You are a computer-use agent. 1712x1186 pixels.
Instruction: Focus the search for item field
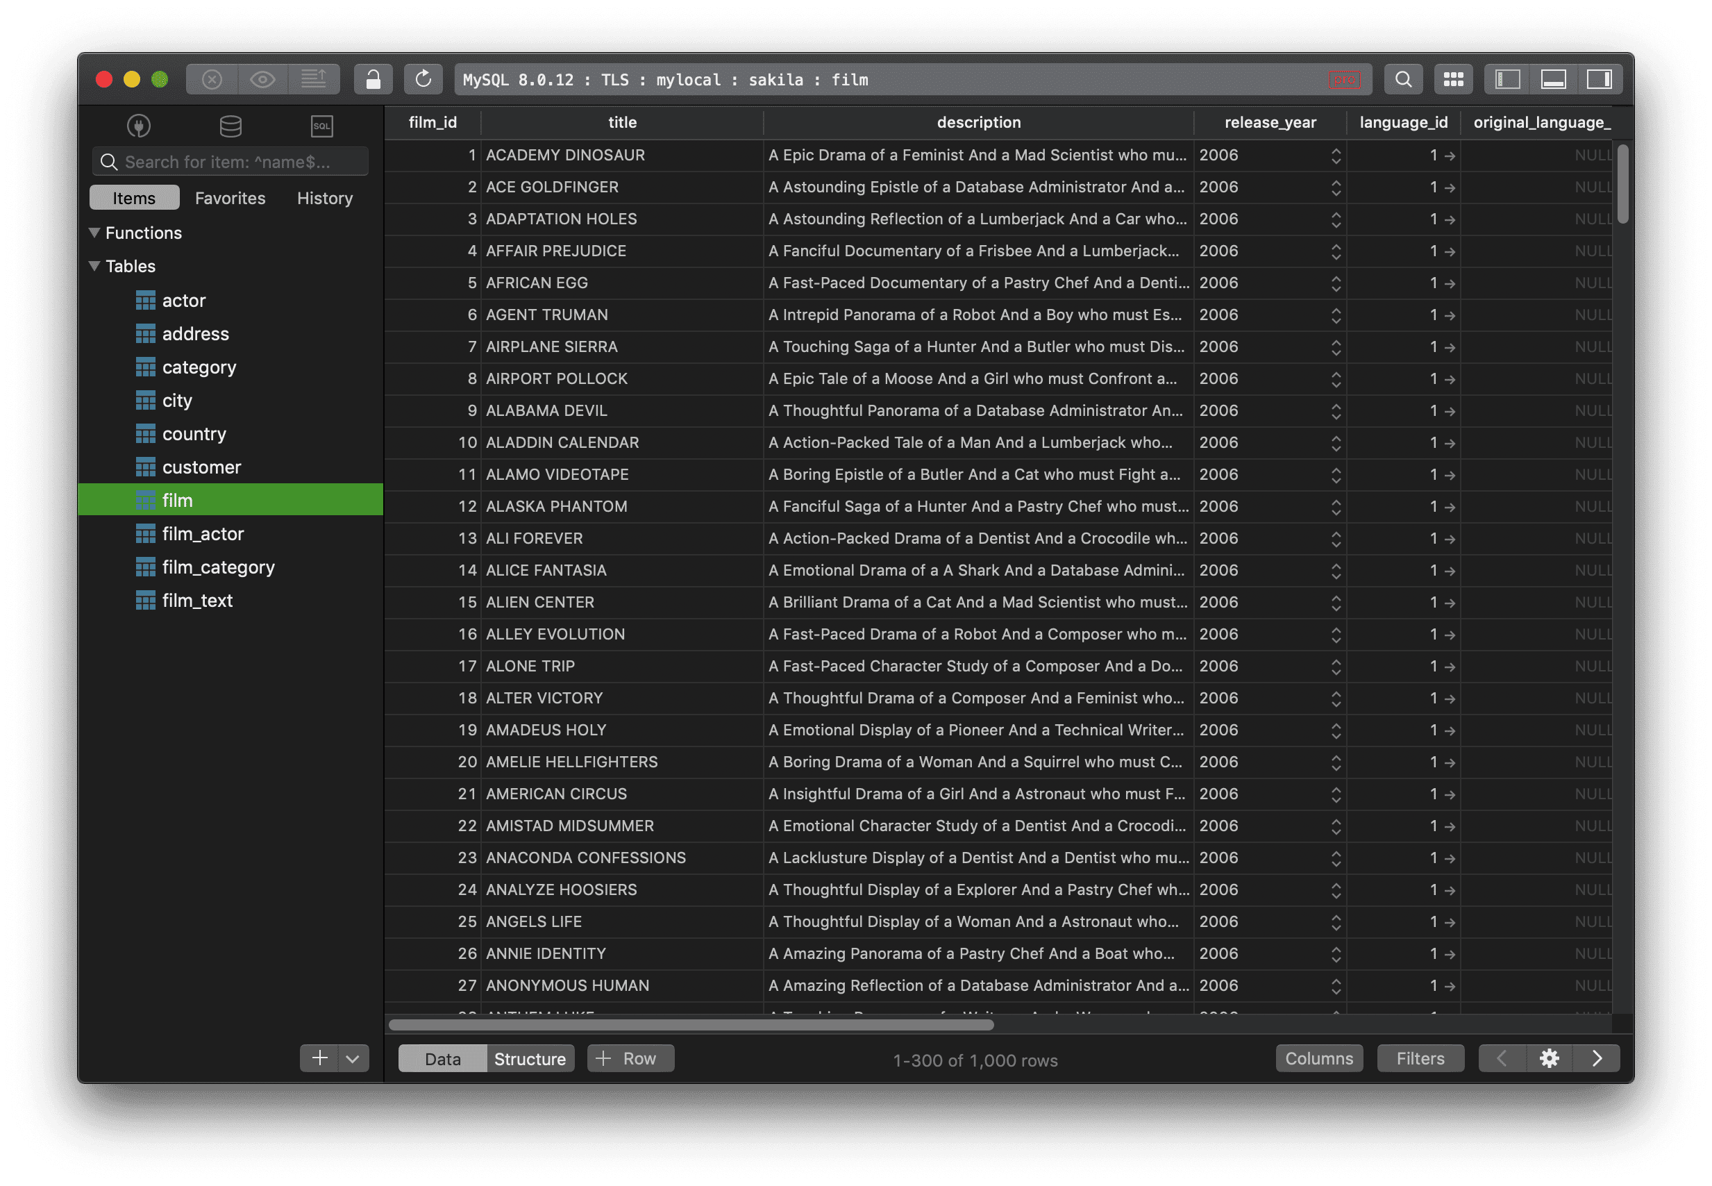click(x=230, y=161)
